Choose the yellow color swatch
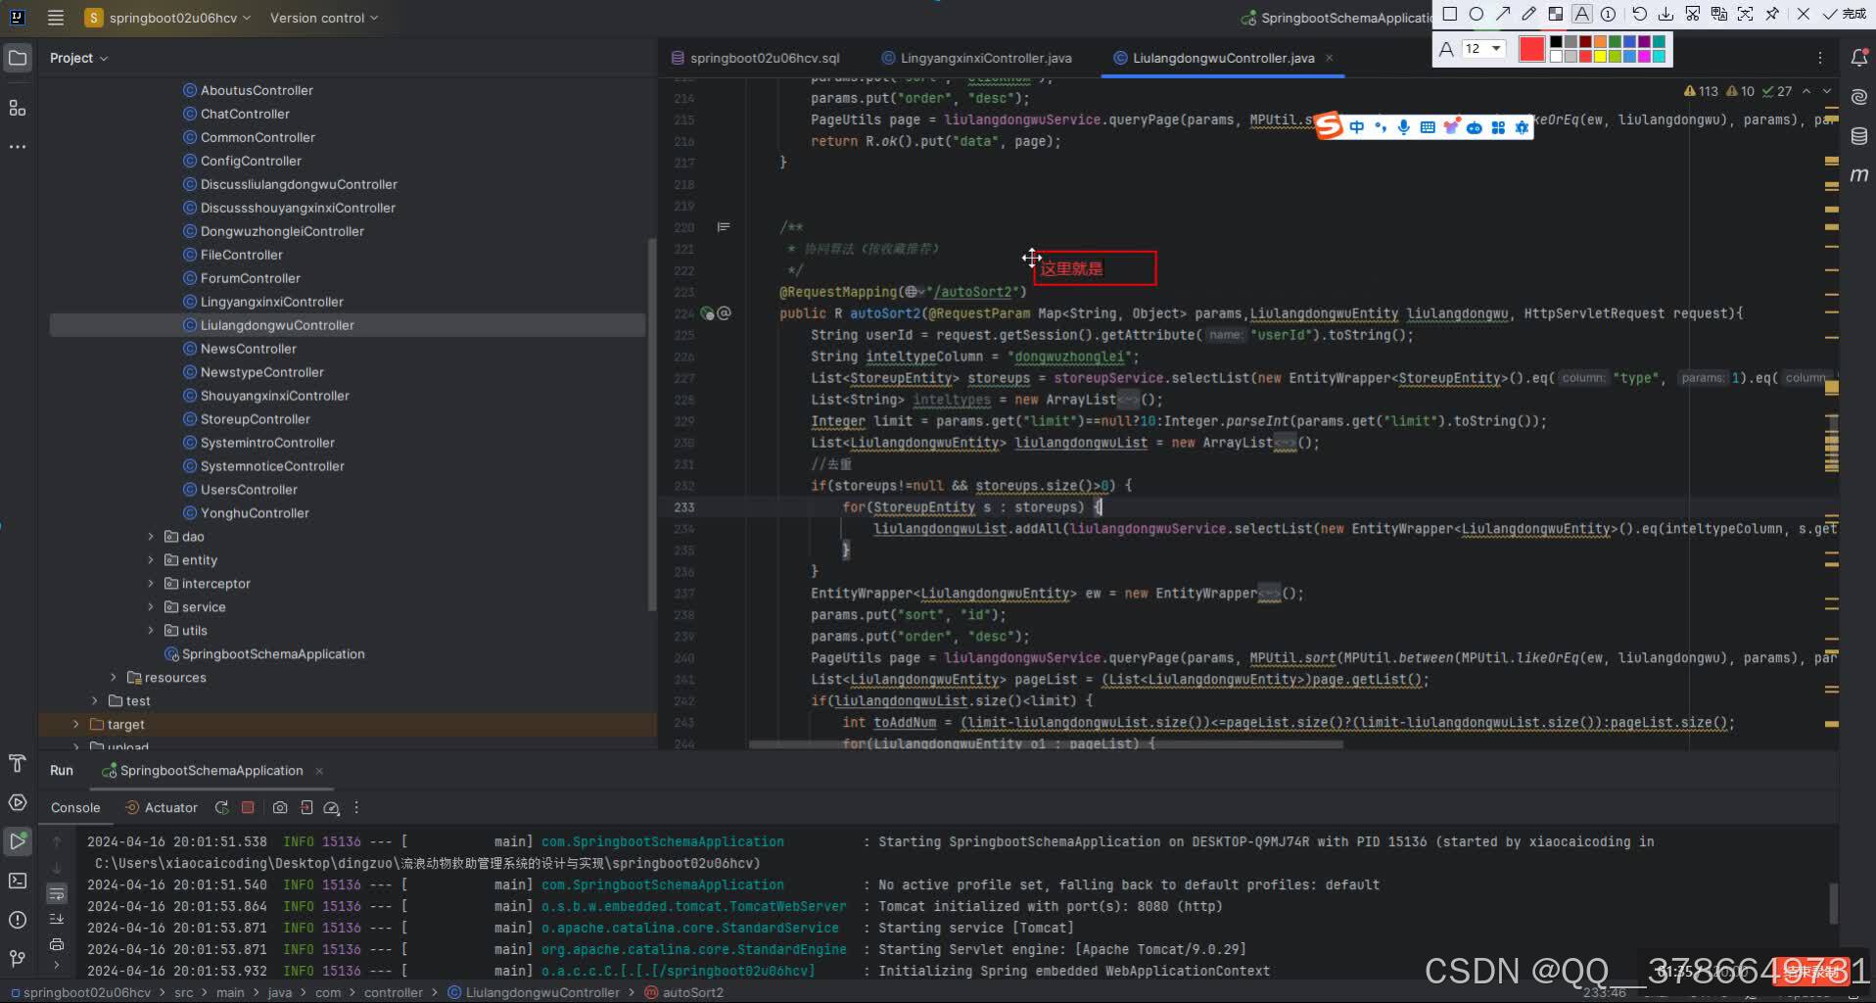The image size is (1876, 1003). click(1600, 56)
